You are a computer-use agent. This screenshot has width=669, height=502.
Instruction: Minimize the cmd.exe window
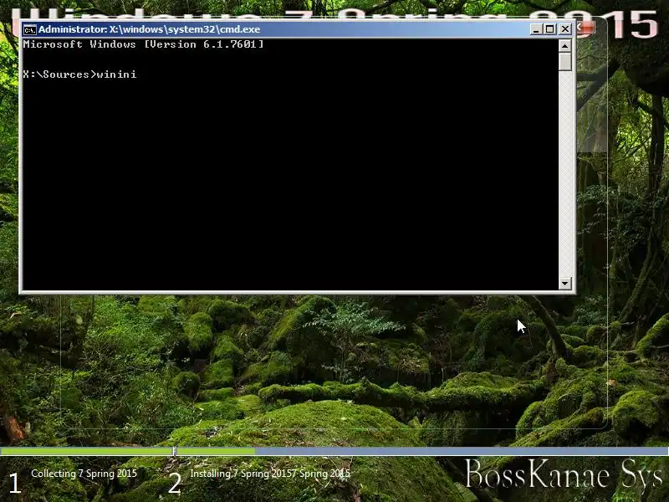click(536, 29)
